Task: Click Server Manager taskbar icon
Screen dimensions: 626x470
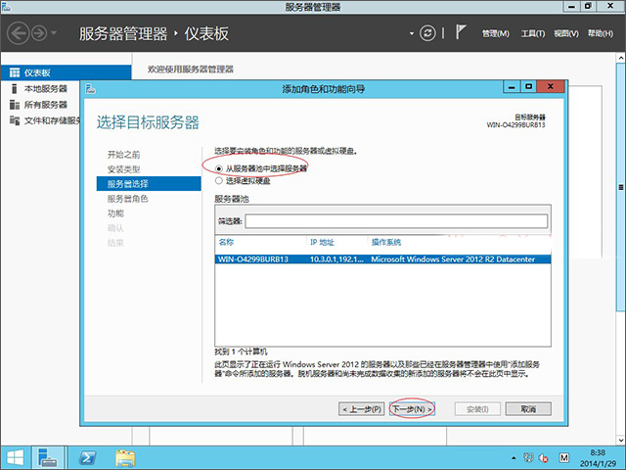Action: (47, 457)
